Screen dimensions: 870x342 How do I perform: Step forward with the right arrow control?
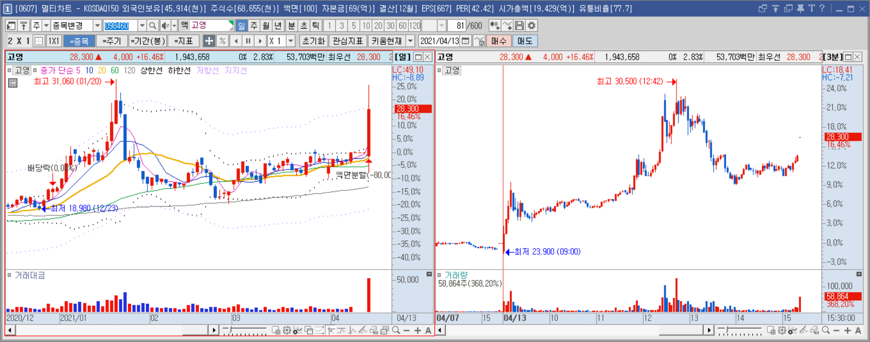click(x=260, y=41)
